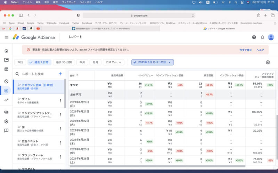The width and height of the screenshot is (278, 173).
Task: Open YouTube pinned tab
Action: pyautogui.click(x=38, y=28)
